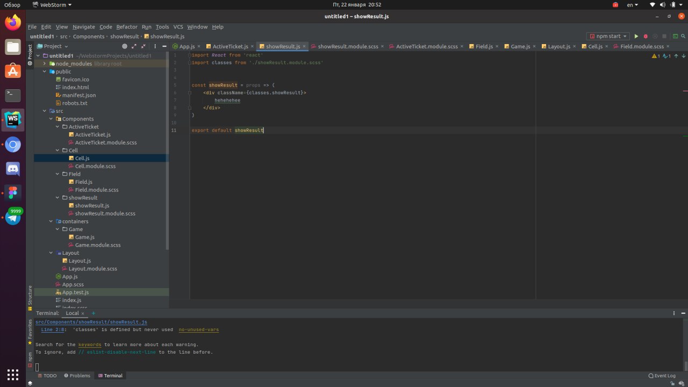Screen dimensions: 688x387
Task: Switch to showResult.module.scss tab
Action: point(348,46)
